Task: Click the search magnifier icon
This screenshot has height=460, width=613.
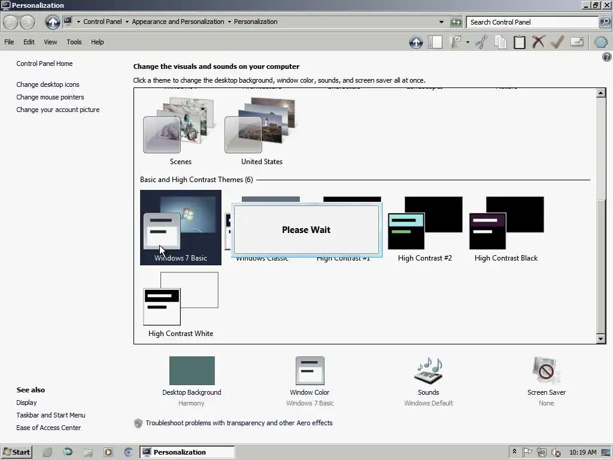Action: point(605,22)
